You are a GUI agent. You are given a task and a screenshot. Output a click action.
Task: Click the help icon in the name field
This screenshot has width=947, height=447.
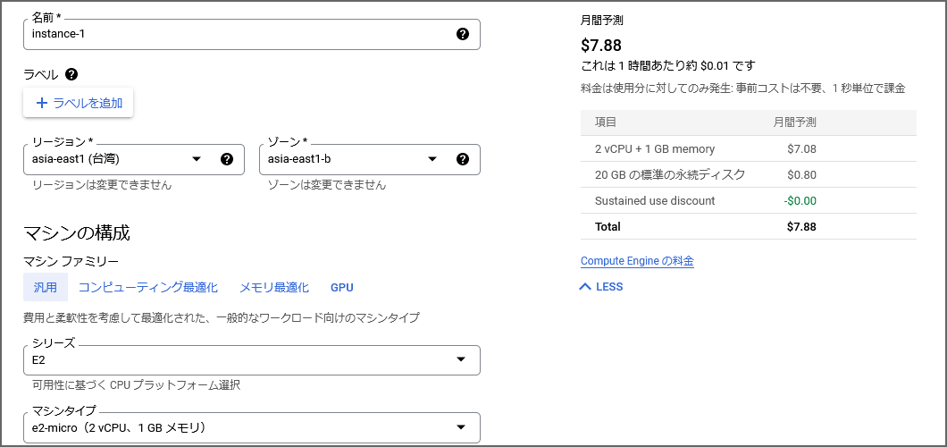[x=462, y=34]
